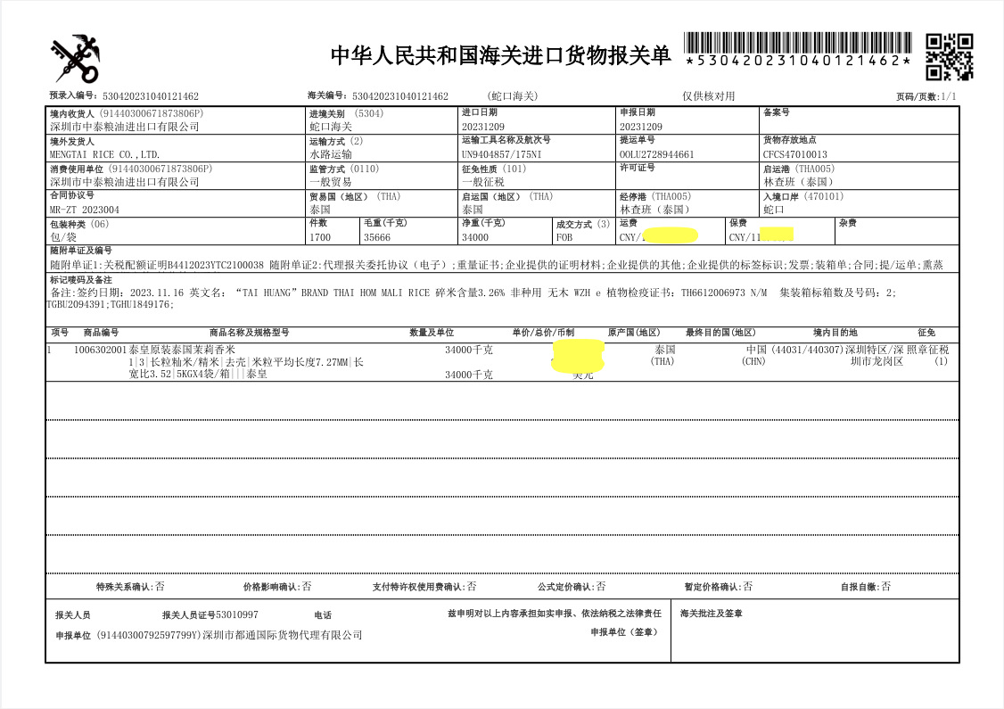Click contract number MR-ZT 2023004
The height and width of the screenshot is (709, 1004).
pos(85,210)
